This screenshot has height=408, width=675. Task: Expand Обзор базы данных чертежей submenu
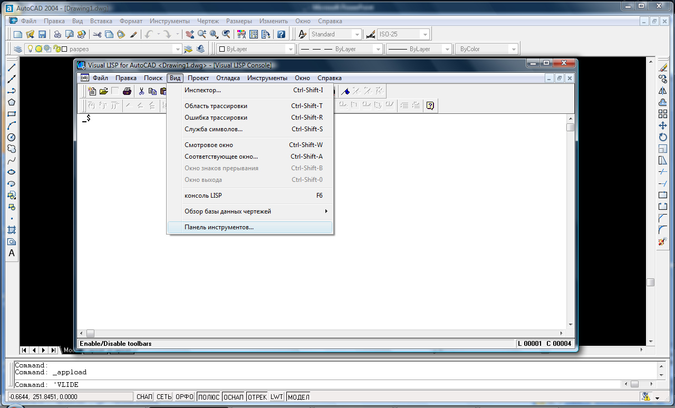250,211
